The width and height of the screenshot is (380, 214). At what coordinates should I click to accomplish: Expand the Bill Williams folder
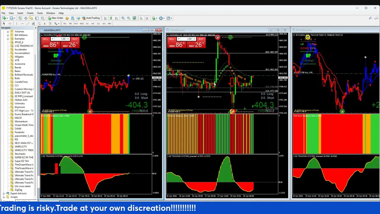tap(8, 35)
